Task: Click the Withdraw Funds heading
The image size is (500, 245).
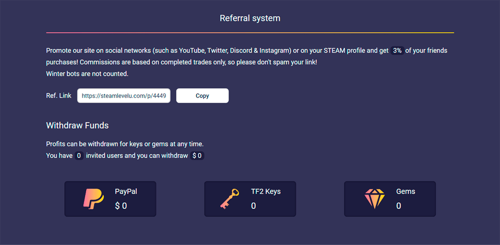Action: click(x=77, y=126)
